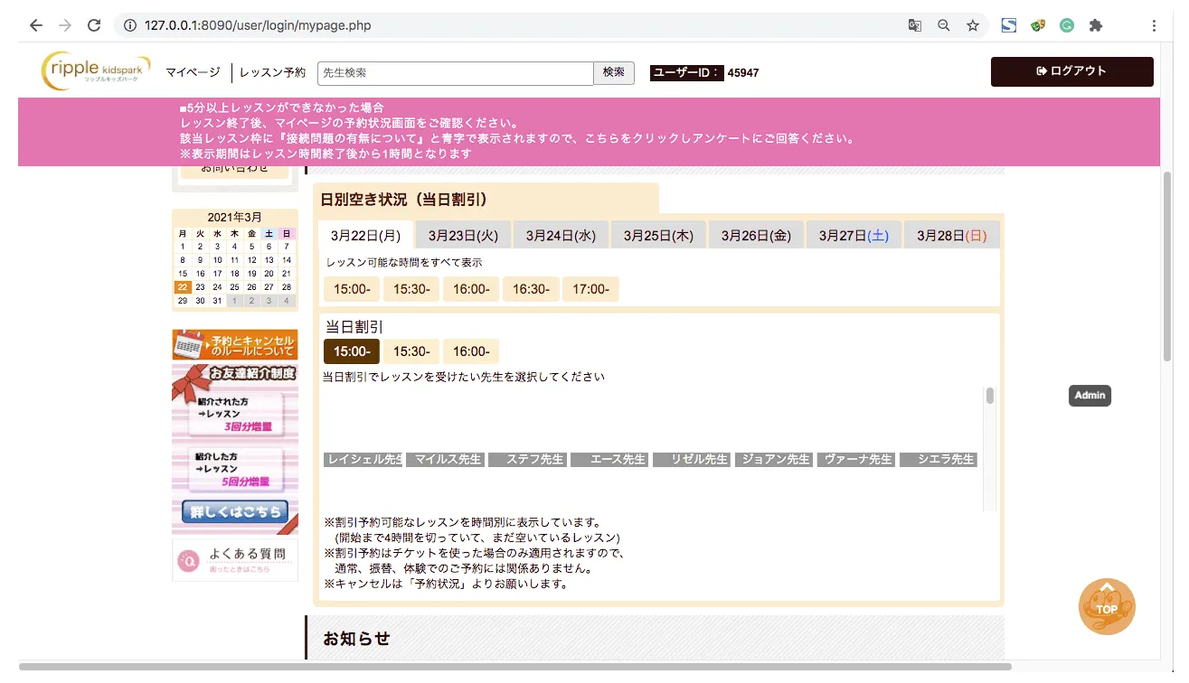
Task: Select the 15:30- slot under 当日割引
Action: tap(411, 351)
